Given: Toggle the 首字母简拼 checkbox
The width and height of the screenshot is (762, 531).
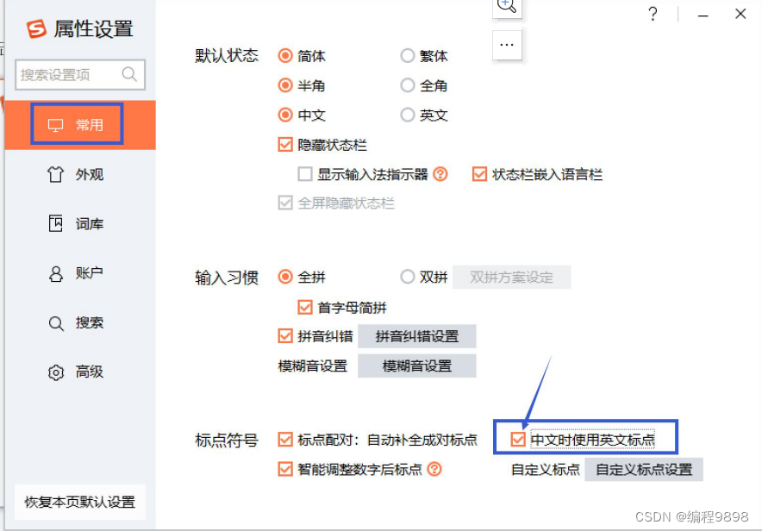Looking at the screenshot, I should click(305, 307).
